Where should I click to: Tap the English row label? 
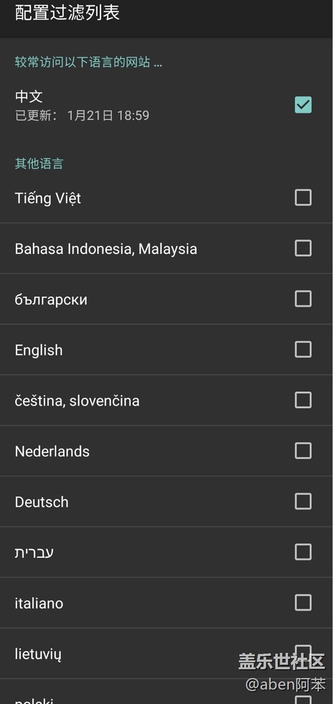pyautogui.click(x=38, y=350)
